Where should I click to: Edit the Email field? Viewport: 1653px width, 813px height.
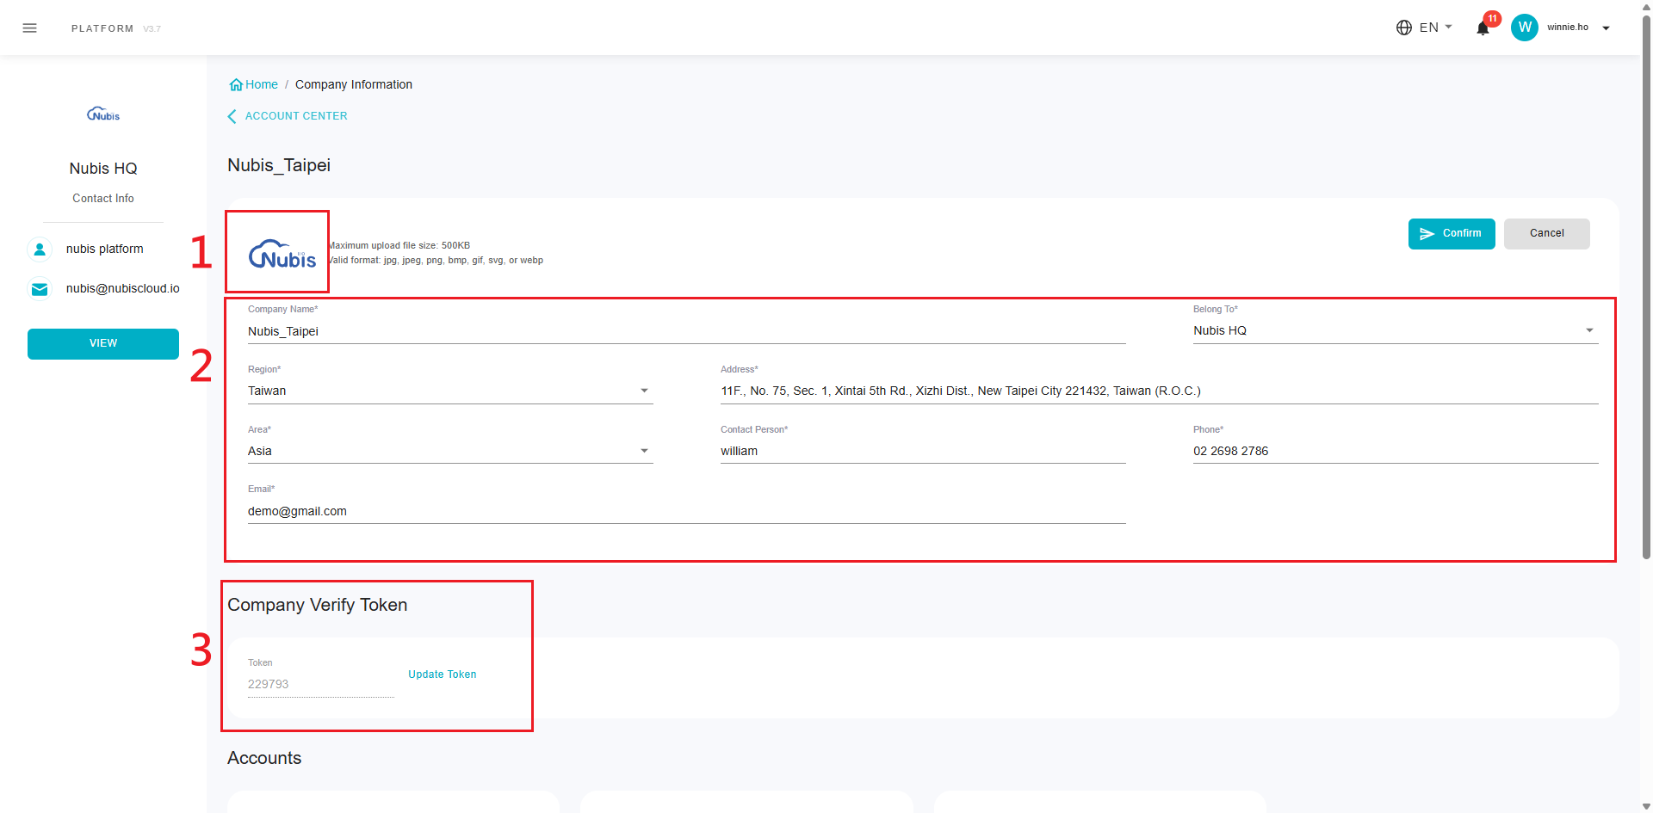pyautogui.click(x=687, y=511)
